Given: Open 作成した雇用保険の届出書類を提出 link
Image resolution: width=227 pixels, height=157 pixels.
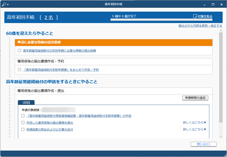Looking at the screenshot, I should (49, 123).
